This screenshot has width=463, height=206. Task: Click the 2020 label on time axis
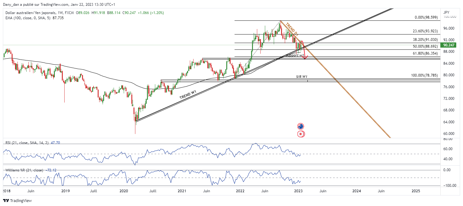click(124, 191)
